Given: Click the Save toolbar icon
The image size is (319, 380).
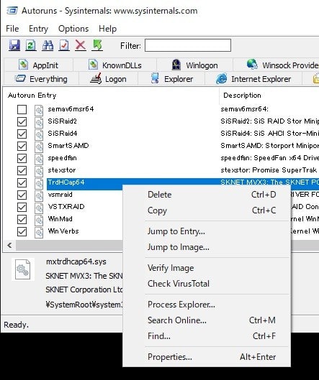Looking at the screenshot, I should 14,45.
